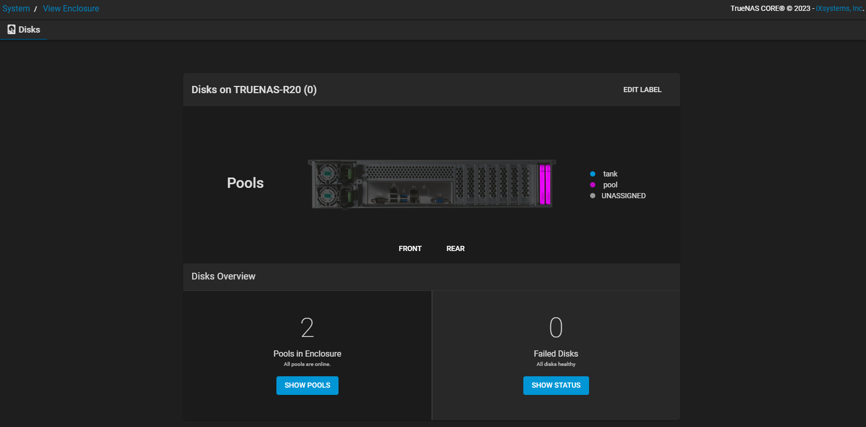This screenshot has width=866, height=427.
Task: Open the System breadcrumb link
Action: pyautogui.click(x=16, y=8)
